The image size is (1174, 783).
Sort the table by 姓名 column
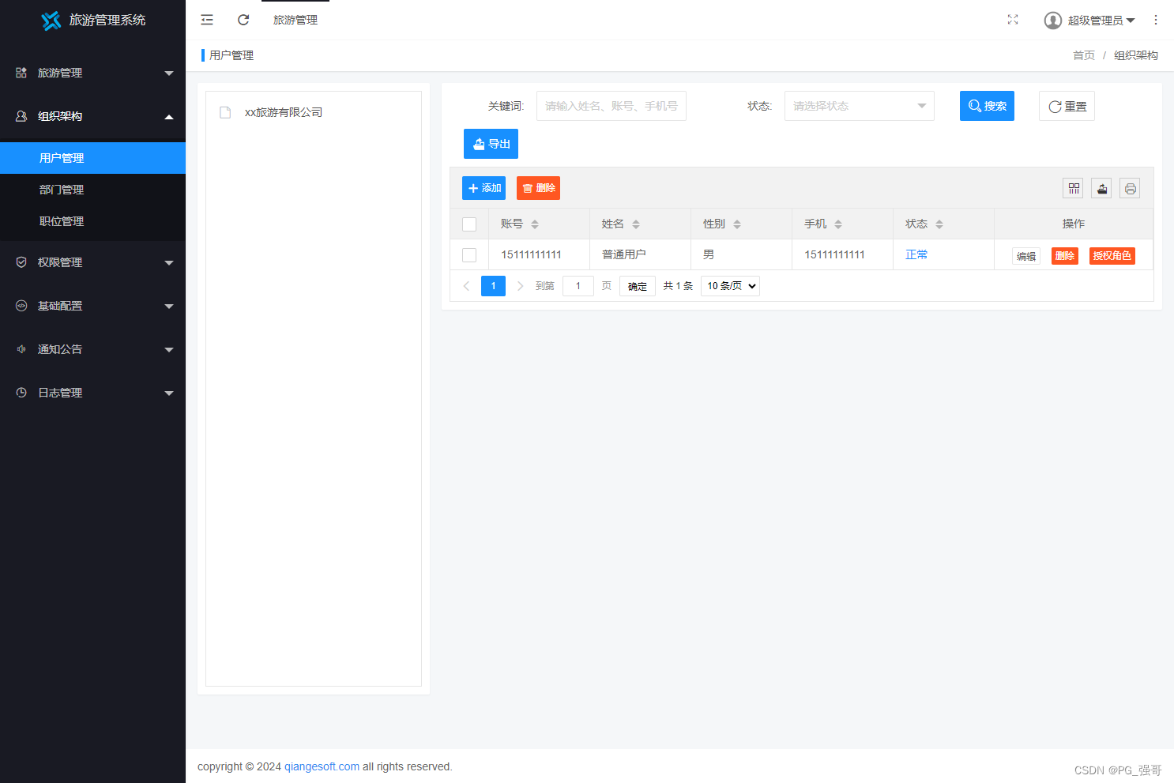point(636,224)
